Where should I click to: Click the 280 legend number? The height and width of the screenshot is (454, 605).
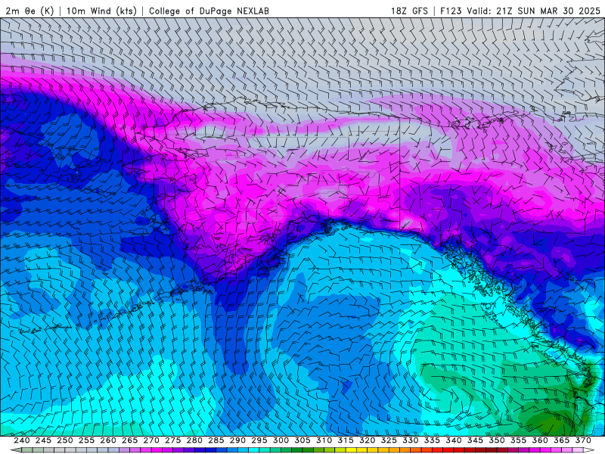click(194, 440)
